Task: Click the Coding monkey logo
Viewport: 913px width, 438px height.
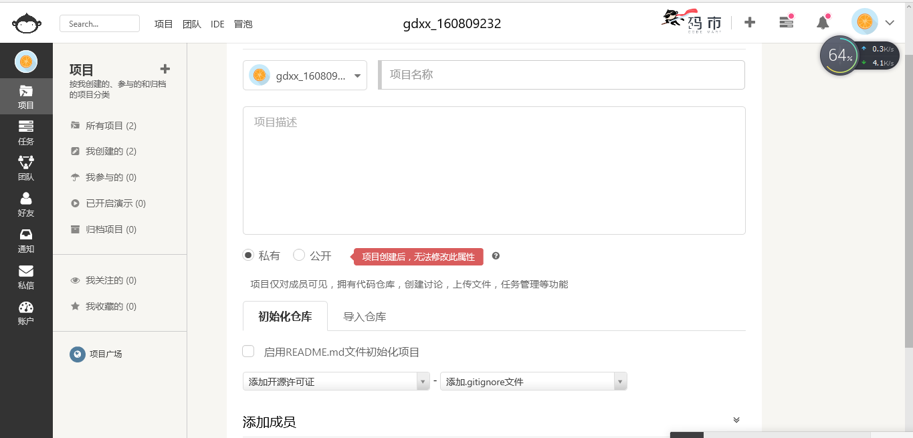Action: tap(26, 23)
